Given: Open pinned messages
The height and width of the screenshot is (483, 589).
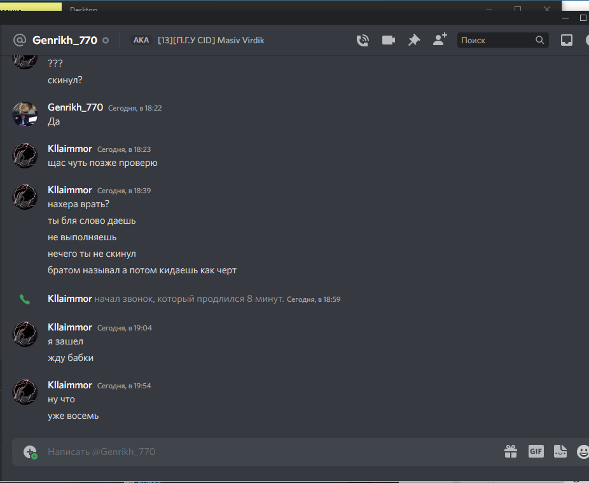Looking at the screenshot, I should pyautogui.click(x=414, y=40).
